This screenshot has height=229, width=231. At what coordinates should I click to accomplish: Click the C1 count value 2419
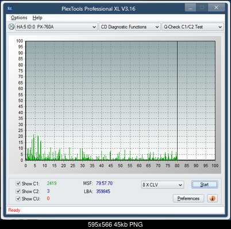(x=52, y=184)
